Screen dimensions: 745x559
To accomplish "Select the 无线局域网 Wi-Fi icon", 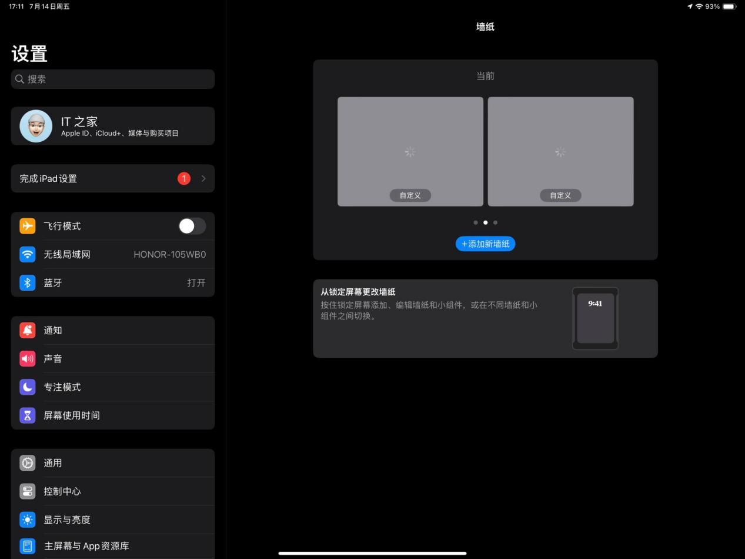I will pyautogui.click(x=27, y=254).
